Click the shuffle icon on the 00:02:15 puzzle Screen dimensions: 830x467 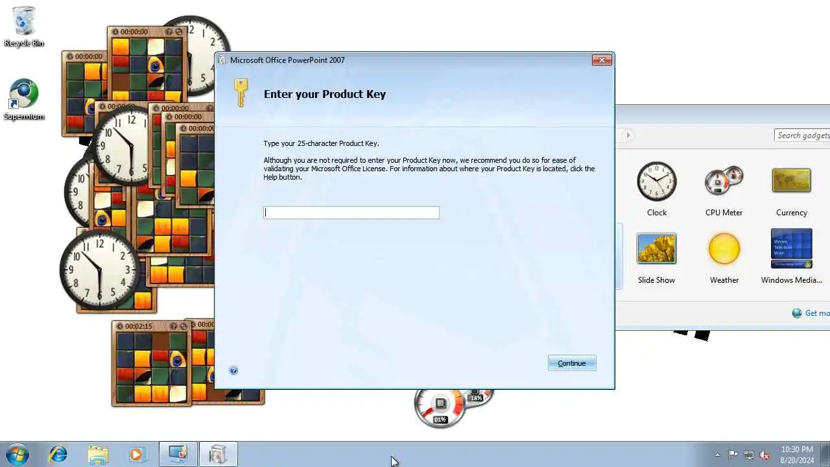184,326
